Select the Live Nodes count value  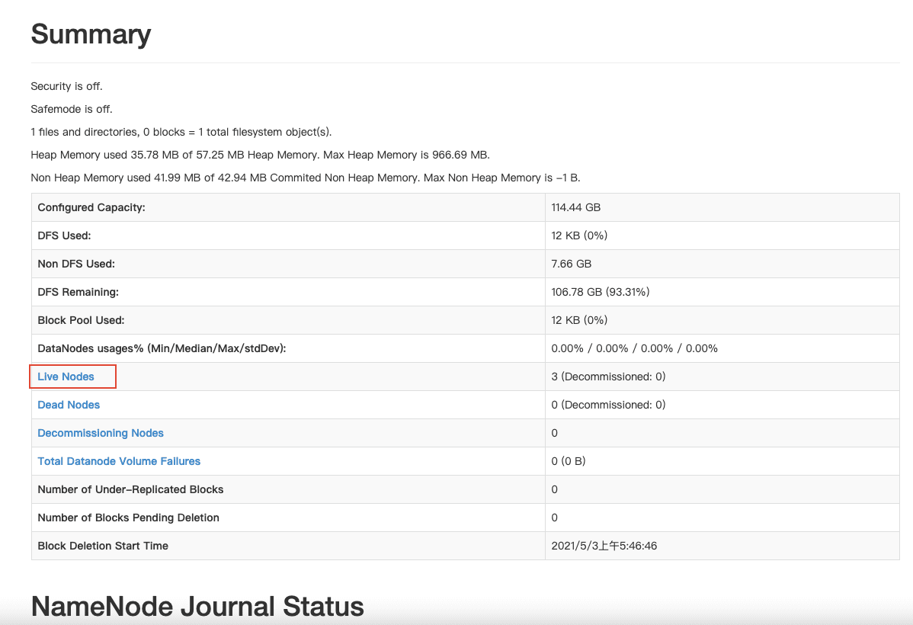click(x=608, y=377)
